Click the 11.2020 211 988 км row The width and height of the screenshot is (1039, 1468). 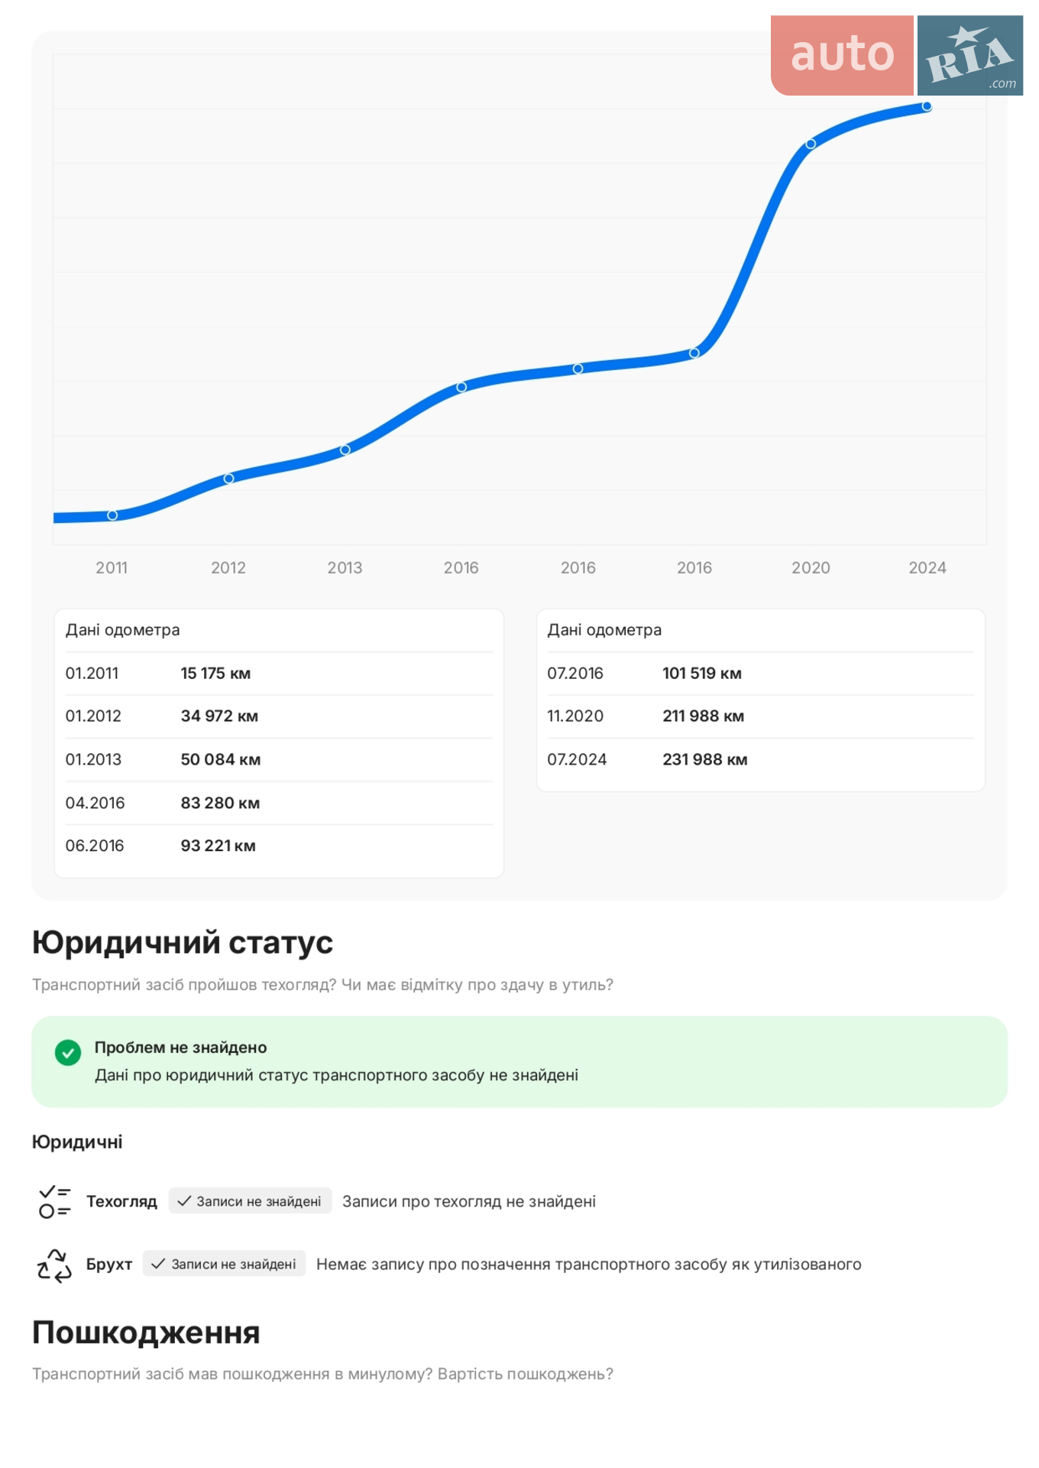pos(760,716)
